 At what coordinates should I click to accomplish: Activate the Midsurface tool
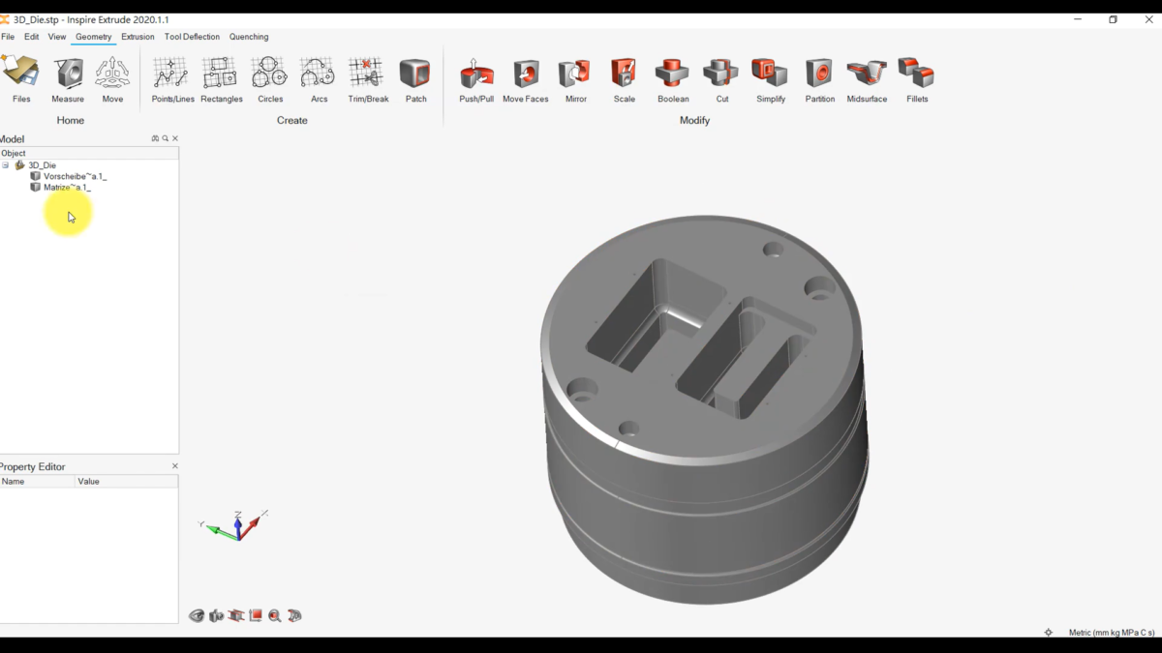pos(867,75)
